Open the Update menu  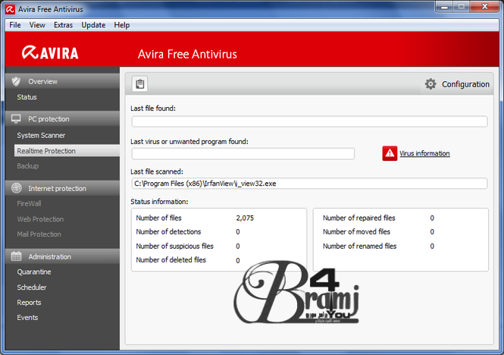pos(93,25)
